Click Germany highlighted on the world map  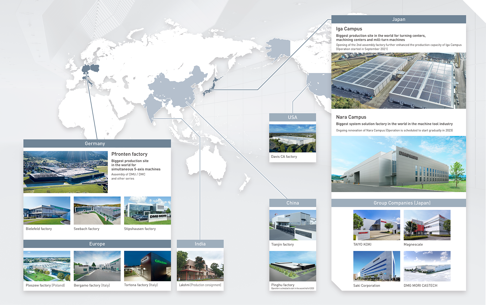(86, 69)
